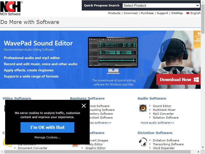Click the WavePad Sound Editor heading

click(38, 43)
